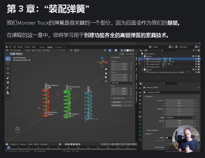This screenshot has height=158, width=205.
Task: Hide Spring_CURVE with its eye icon
Action: pyautogui.click(x=196, y=67)
